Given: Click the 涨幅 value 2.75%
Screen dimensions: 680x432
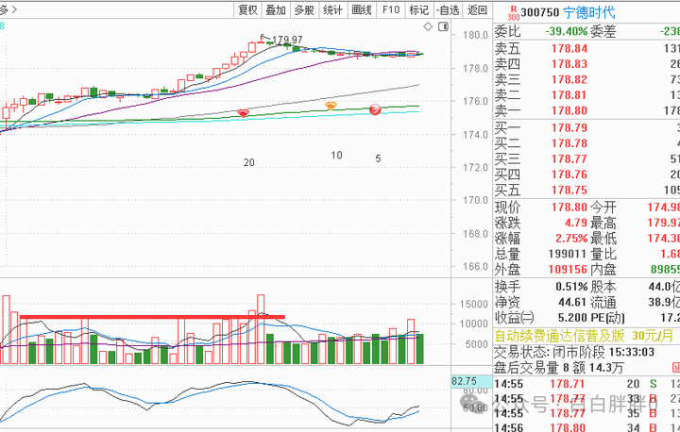Looking at the screenshot, I should tap(571, 239).
